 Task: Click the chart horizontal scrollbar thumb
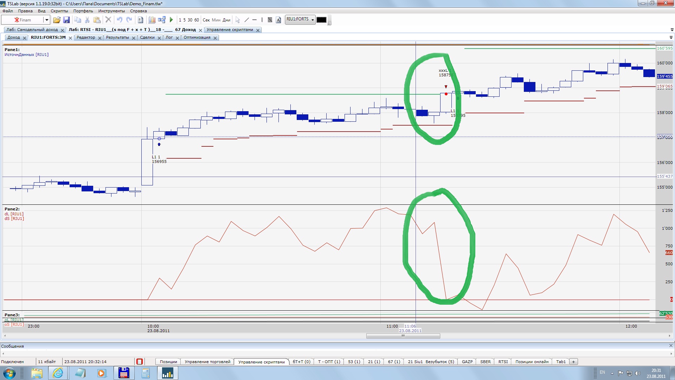pyautogui.click(x=403, y=336)
